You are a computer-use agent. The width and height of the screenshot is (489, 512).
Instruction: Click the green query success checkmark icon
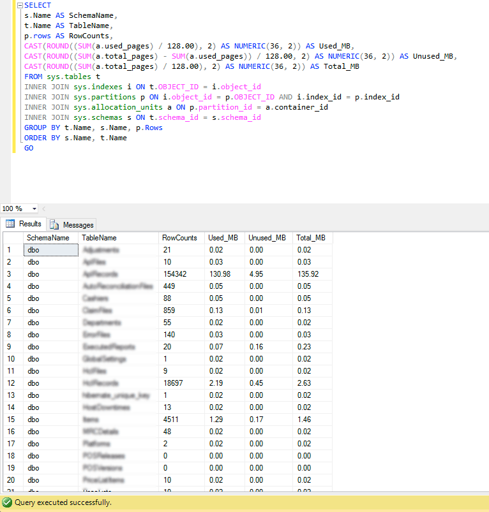click(7, 502)
